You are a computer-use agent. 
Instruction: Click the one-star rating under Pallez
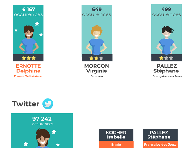pos(166,58)
